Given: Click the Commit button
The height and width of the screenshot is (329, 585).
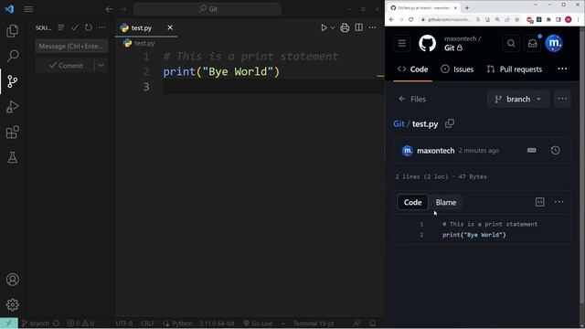Looking at the screenshot, I should [x=65, y=66].
